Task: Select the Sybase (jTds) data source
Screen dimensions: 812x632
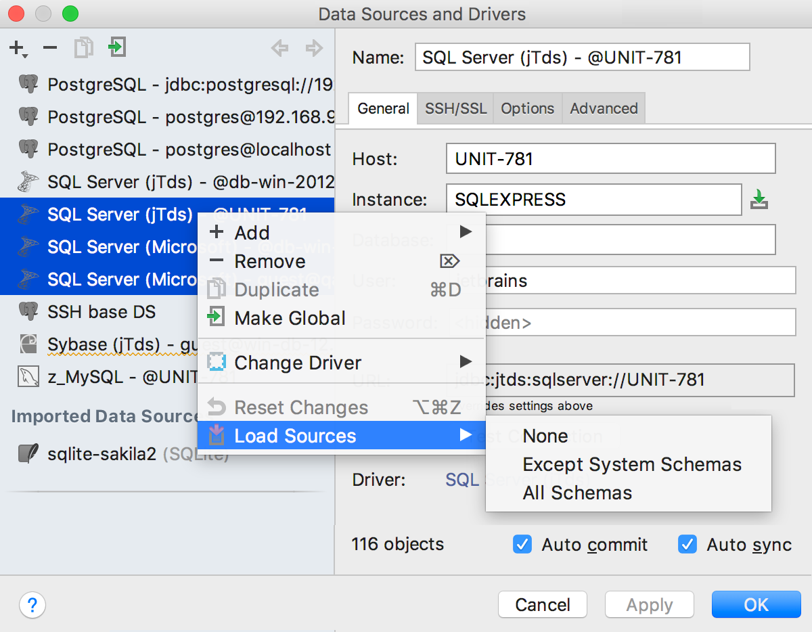Action: (x=167, y=344)
